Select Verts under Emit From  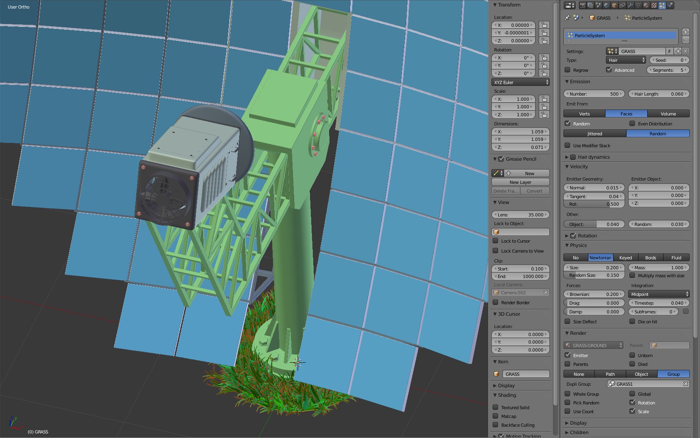click(584, 114)
